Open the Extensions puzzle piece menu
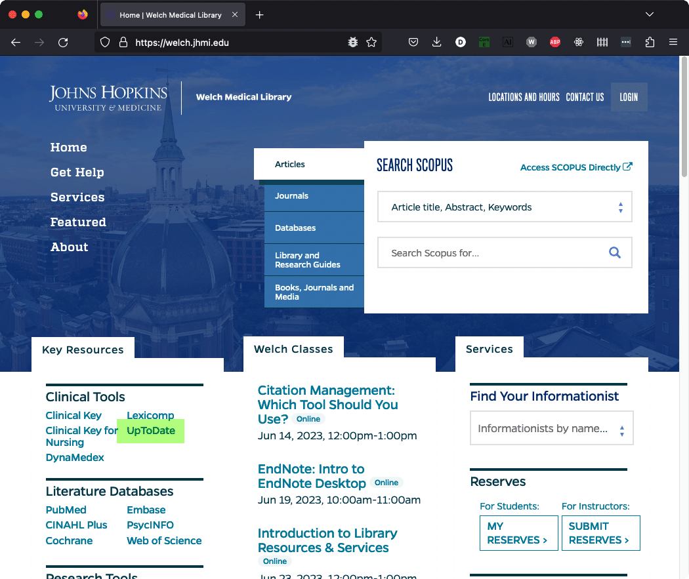The width and height of the screenshot is (689, 579). pyautogui.click(x=650, y=43)
